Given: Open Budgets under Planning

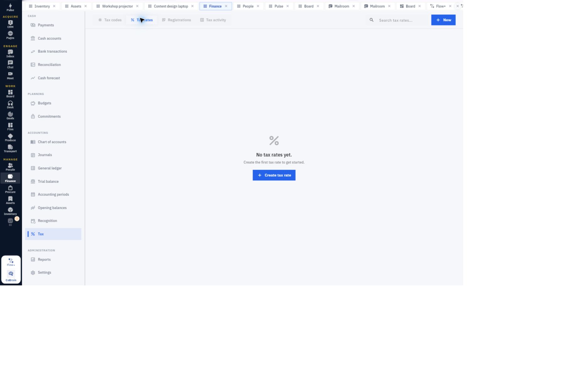Looking at the screenshot, I should pyautogui.click(x=53, y=103).
